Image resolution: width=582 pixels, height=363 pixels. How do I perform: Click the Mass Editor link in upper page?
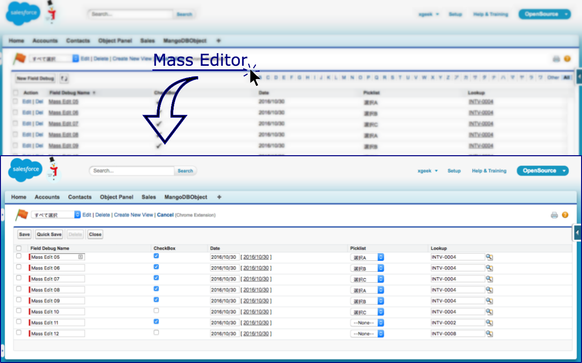[x=200, y=60]
